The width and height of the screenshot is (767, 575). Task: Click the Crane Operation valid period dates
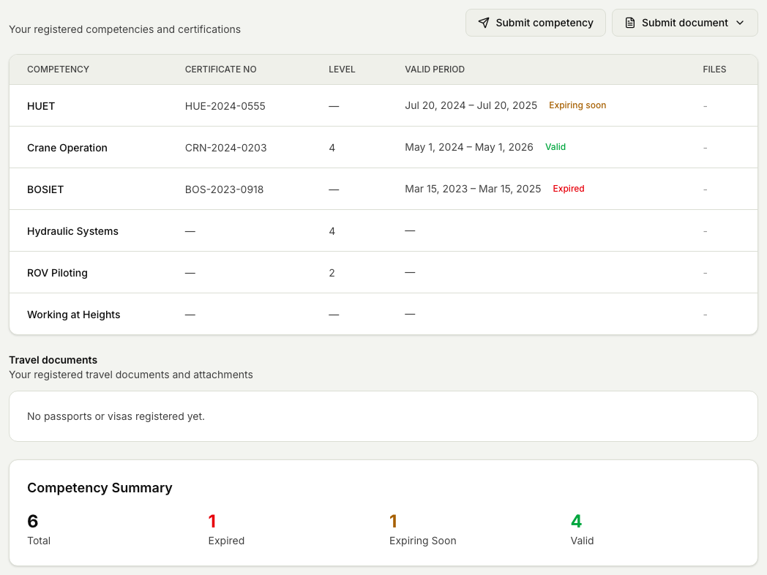(x=469, y=147)
